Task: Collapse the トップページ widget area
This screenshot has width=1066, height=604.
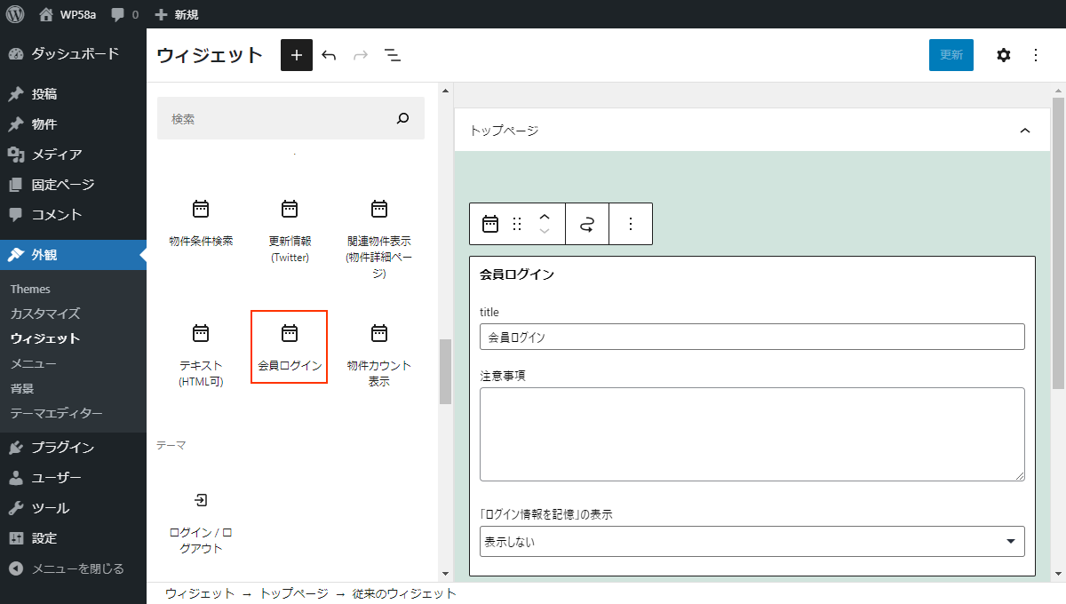Action: [x=1024, y=131]
